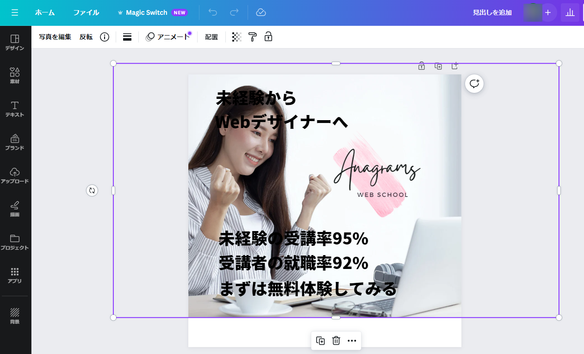Click the アニメート button
584x354 pixels.
pyautogui.click(x=168, y=37)
